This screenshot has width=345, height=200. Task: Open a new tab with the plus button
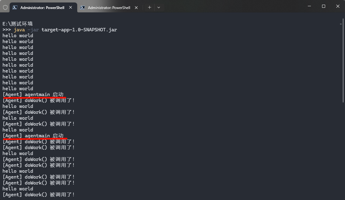150,7
